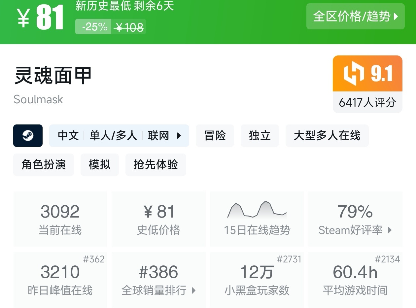This screenshot has width=416, height=308.
Task: Tap the #362 peak online rank
Action: [x=94, y=259]
